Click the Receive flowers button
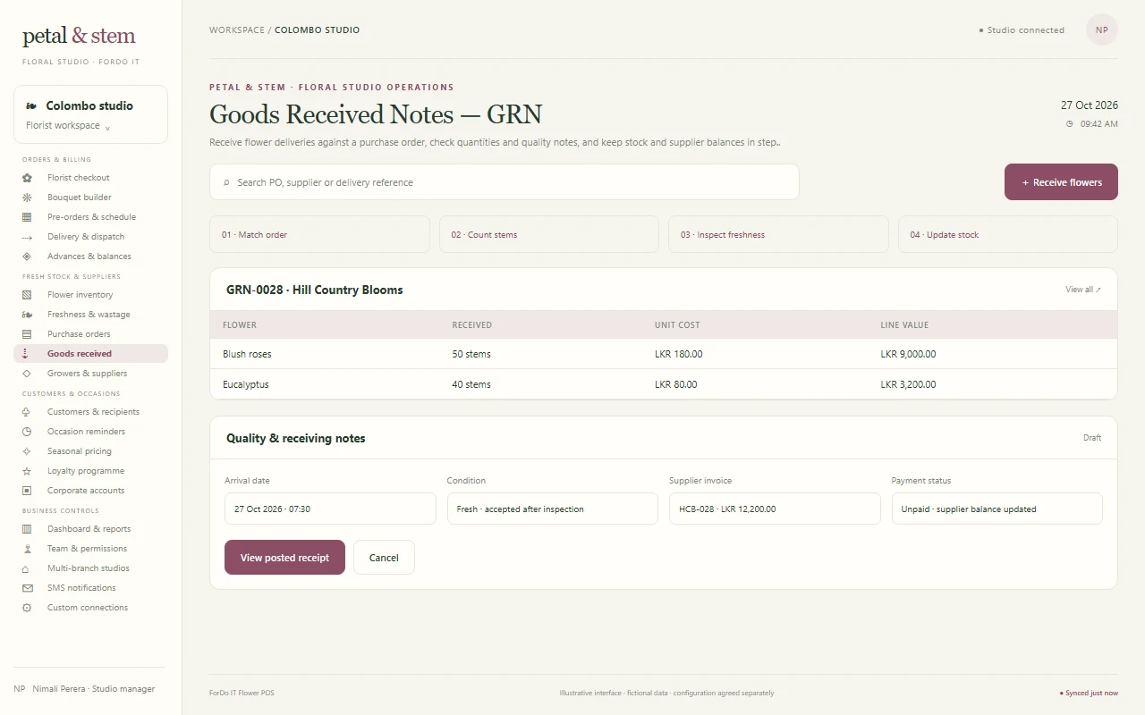1145x715 pixels. (1061, 181)
